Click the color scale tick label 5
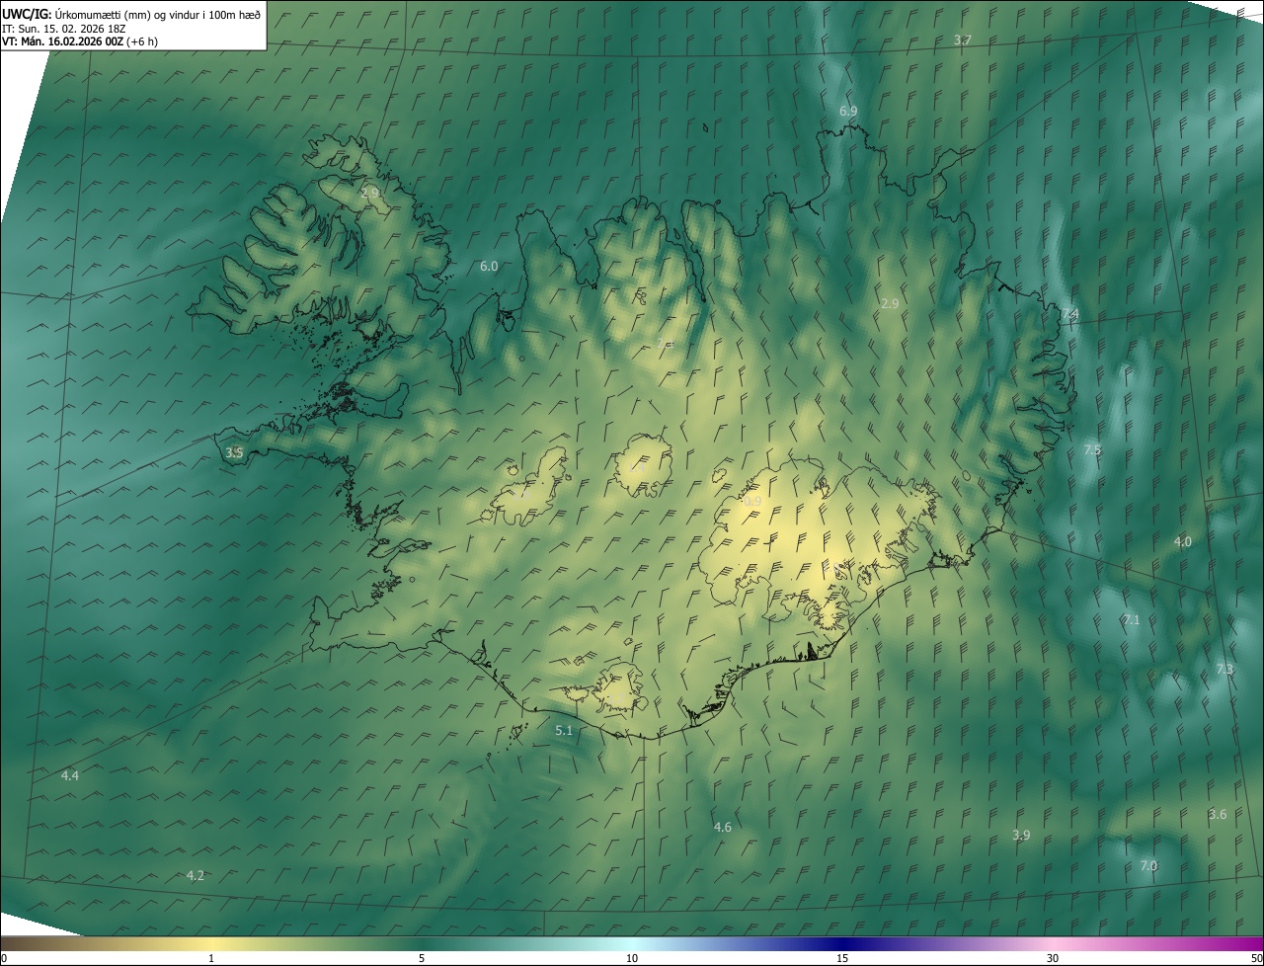Image resolution: width=1264 pixels, height=966 pixels. (422, 958)
